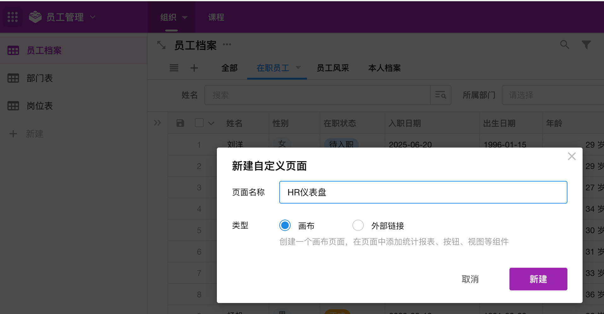Click 新建 in the left sidebar

point(35,134)
